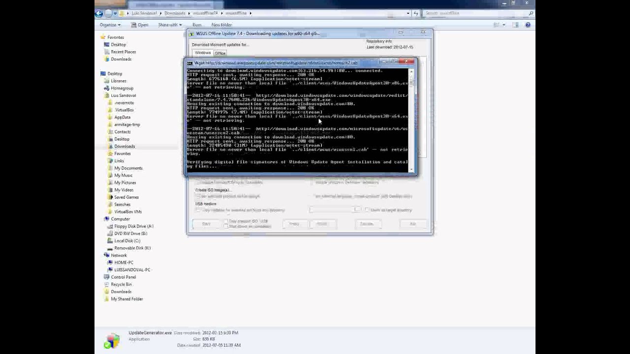630x354 pixels.
Task: Click the Explorer Forward arrow button
Action: pos(108,13)
